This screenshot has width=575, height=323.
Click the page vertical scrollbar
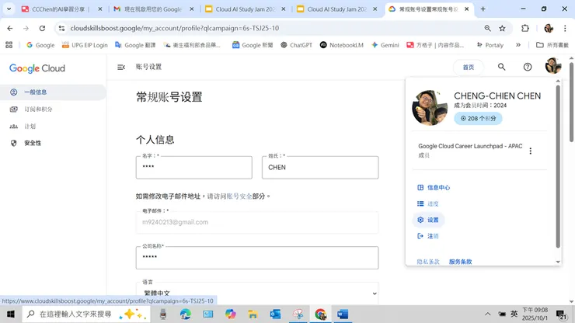[x=571, y=102]
